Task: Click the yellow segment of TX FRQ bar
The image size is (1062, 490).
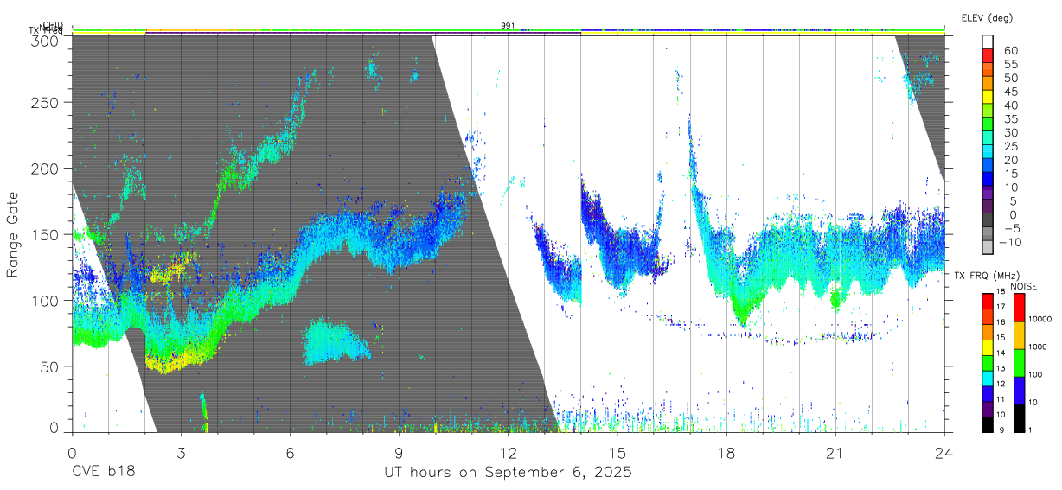Action: click(x=988, y=347)
